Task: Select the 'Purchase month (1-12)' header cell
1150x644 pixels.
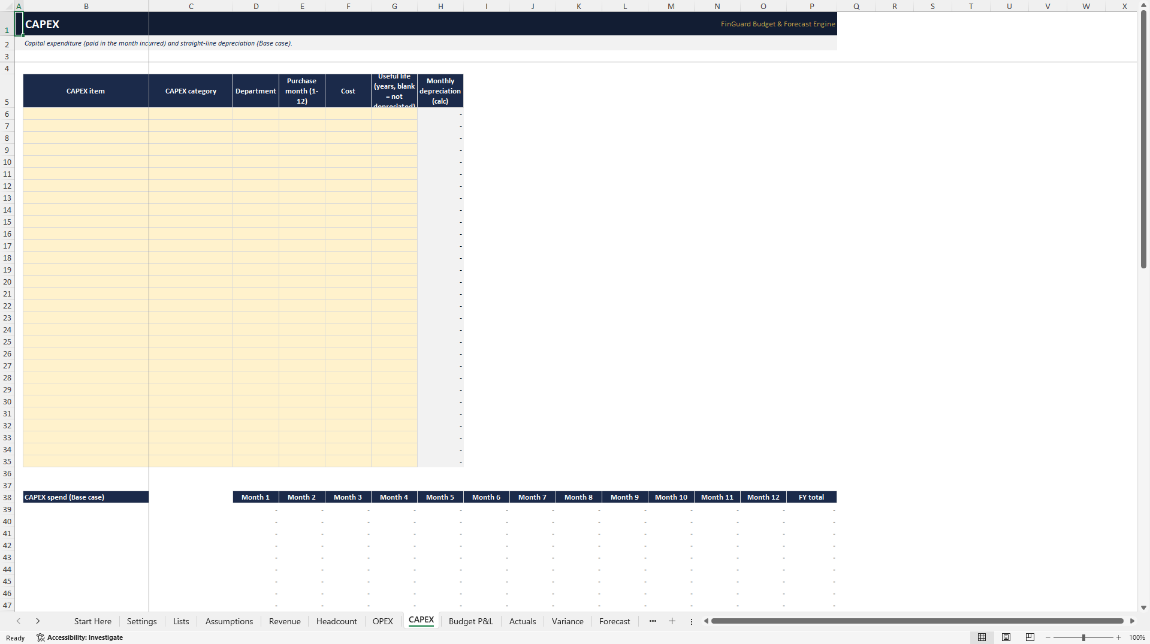Action: coord(302,91)
